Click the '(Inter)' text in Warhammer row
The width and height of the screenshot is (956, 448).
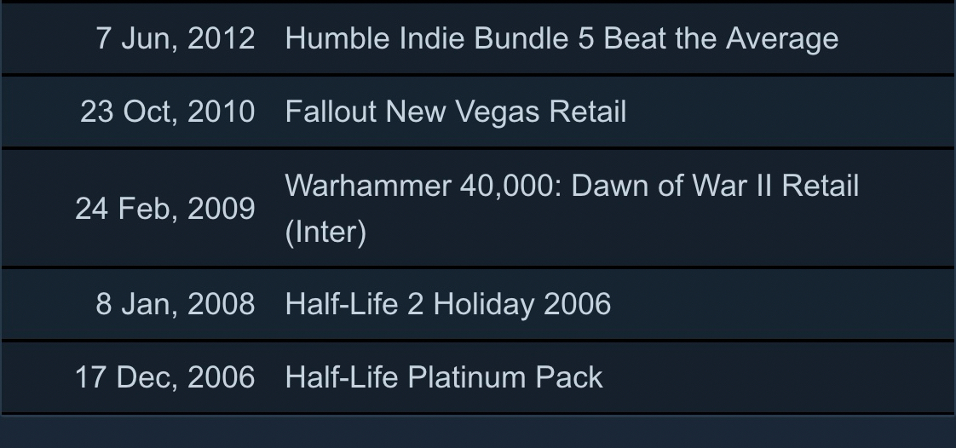(325, 232)
